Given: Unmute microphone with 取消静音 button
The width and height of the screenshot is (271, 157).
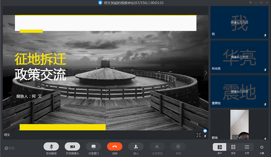Looking at the screenshot, I should click(x=51, y=147).
